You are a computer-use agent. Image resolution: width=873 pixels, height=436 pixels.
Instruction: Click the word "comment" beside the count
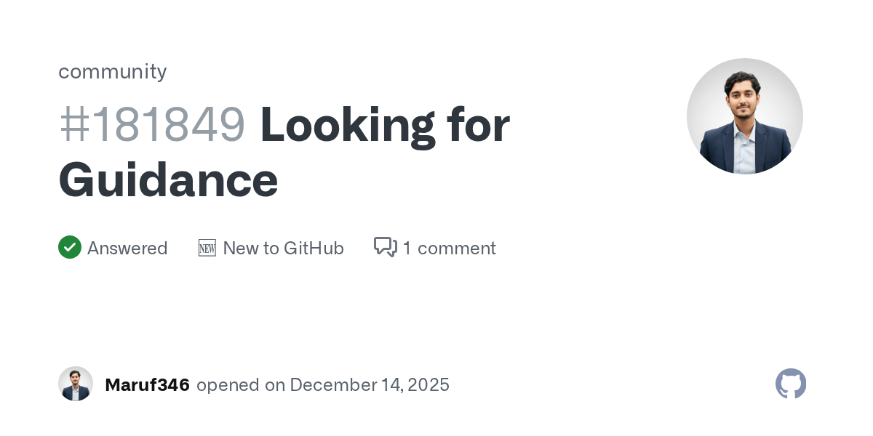pos(456,249)
